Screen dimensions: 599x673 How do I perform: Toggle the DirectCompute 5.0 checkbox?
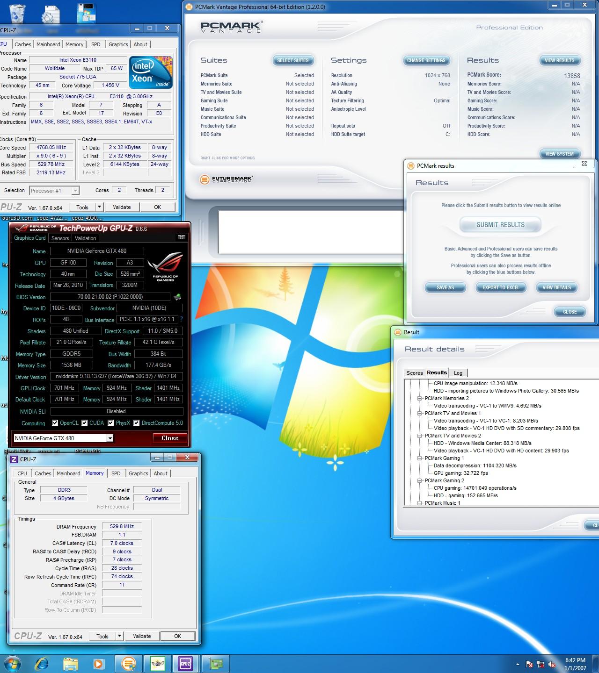137,423
